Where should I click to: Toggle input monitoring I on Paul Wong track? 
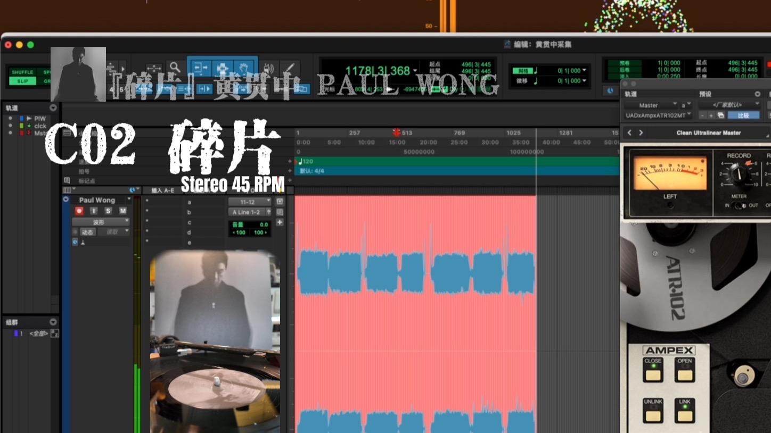94,211
